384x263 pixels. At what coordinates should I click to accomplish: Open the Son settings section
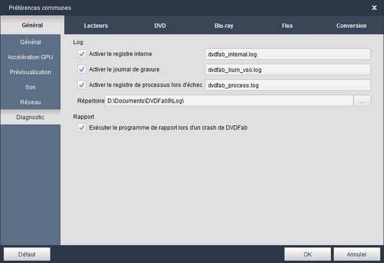coord(30,87)
